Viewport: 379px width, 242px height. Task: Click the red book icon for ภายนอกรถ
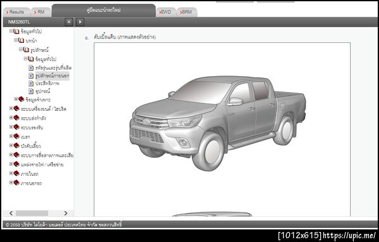[16, 183]
